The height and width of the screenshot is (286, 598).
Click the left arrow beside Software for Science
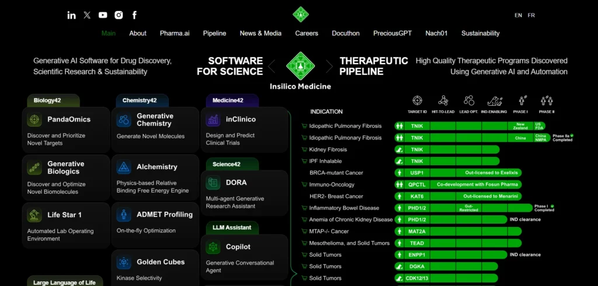pyautogui.click(x=271, y=67)
